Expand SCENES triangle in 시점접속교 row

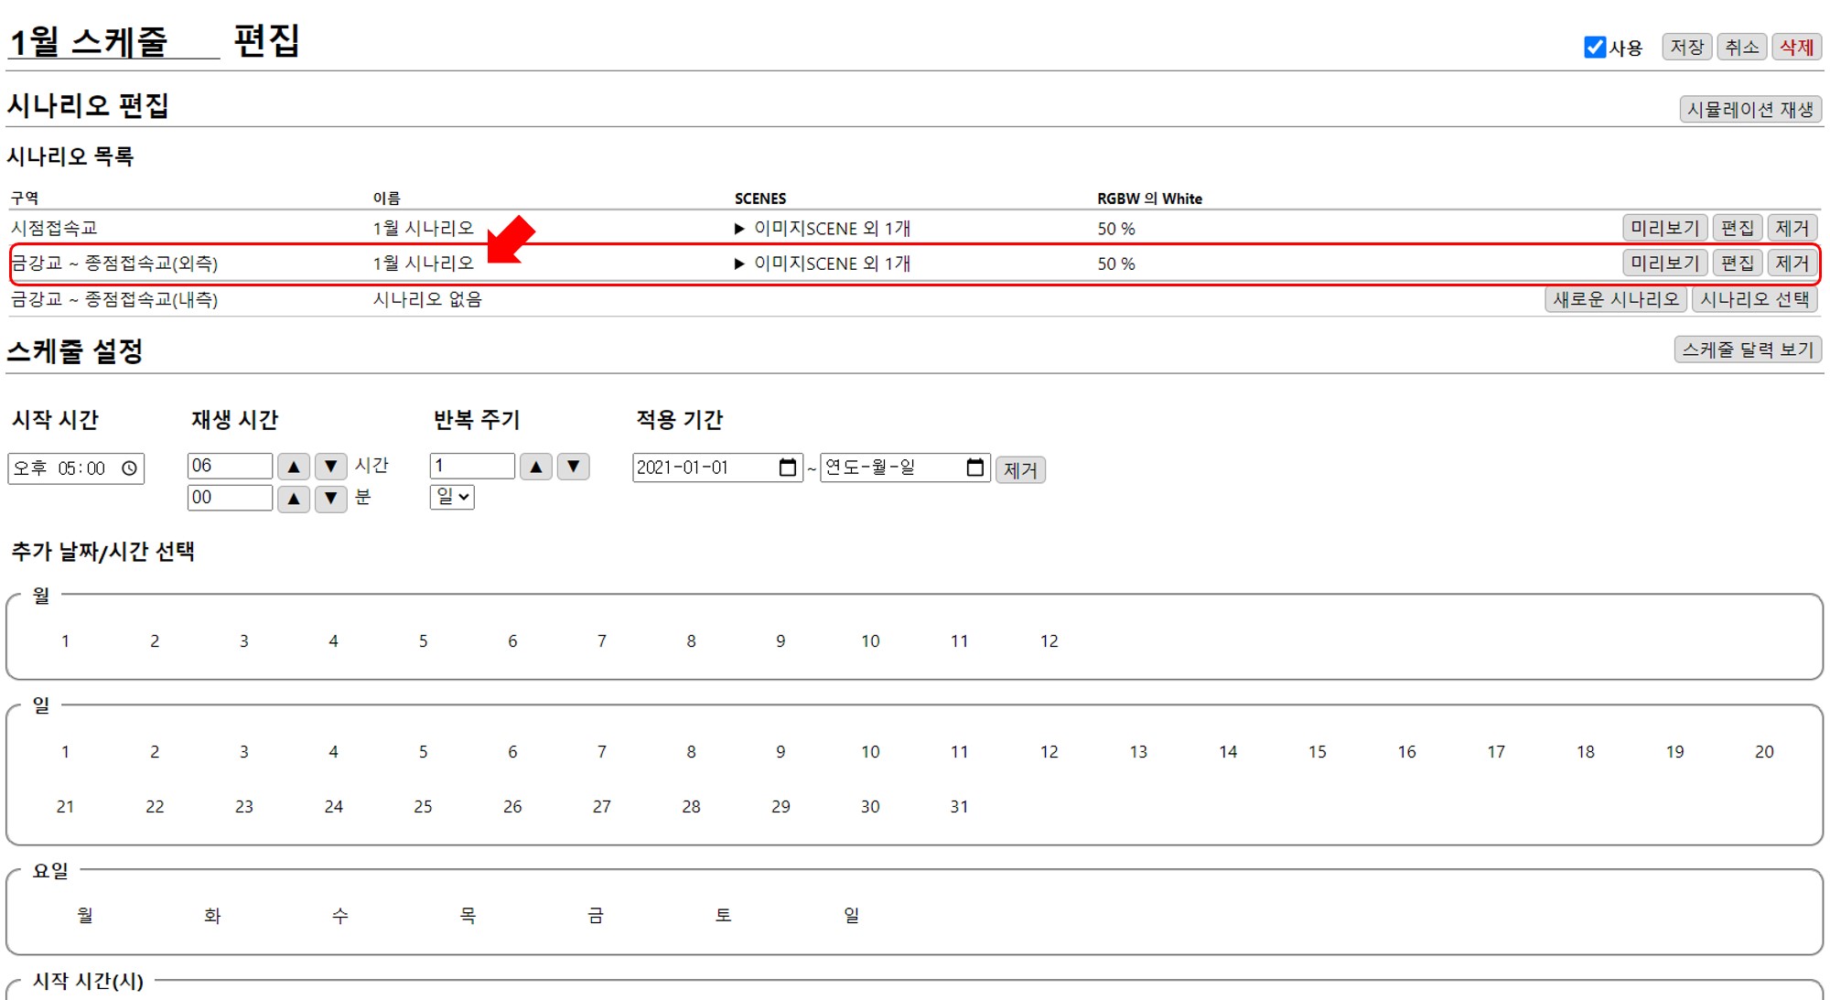739,229
